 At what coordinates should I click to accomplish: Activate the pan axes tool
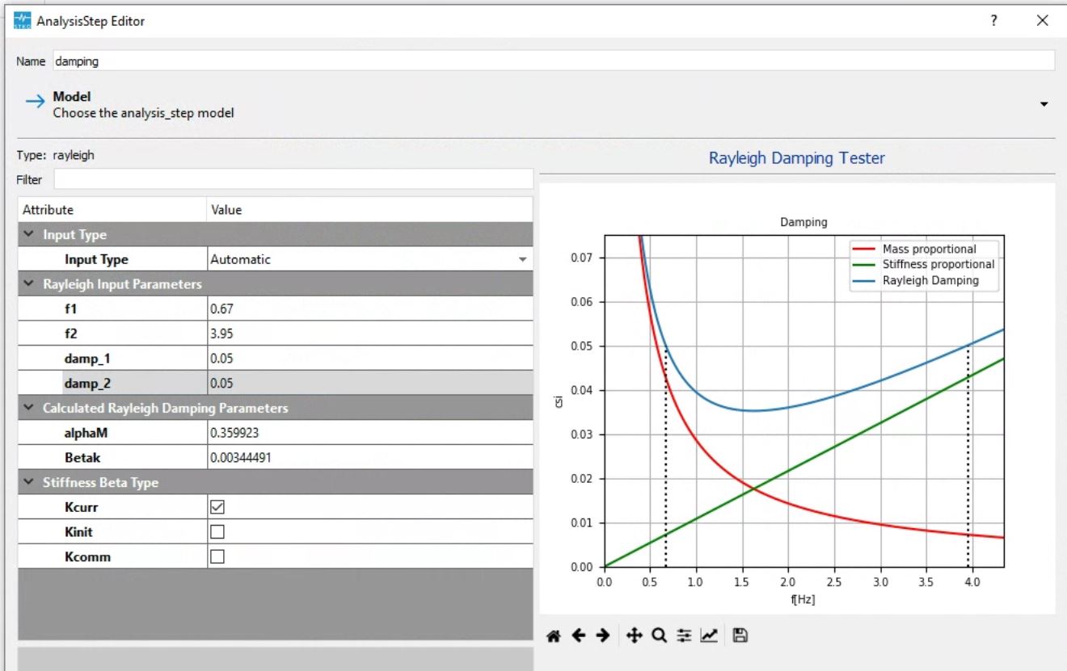click(635, 636)
